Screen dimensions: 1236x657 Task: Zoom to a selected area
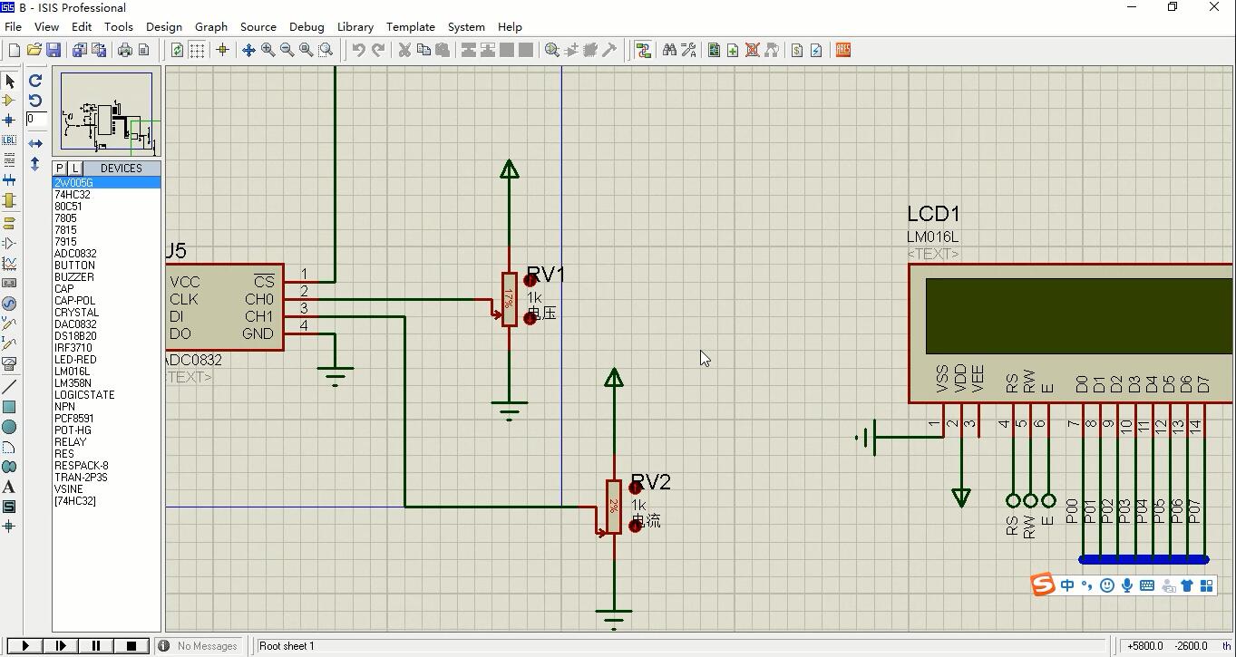coord(326,50)
